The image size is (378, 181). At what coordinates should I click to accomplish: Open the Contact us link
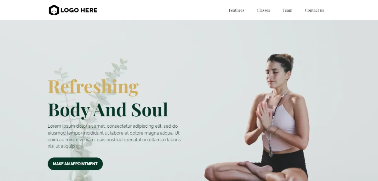tap(314, 10)
